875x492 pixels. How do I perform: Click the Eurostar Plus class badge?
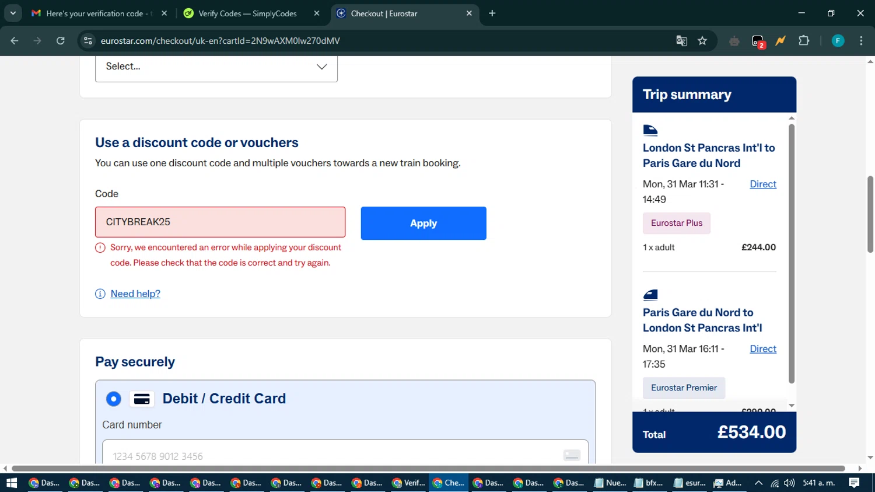click(x=677, y=223)
